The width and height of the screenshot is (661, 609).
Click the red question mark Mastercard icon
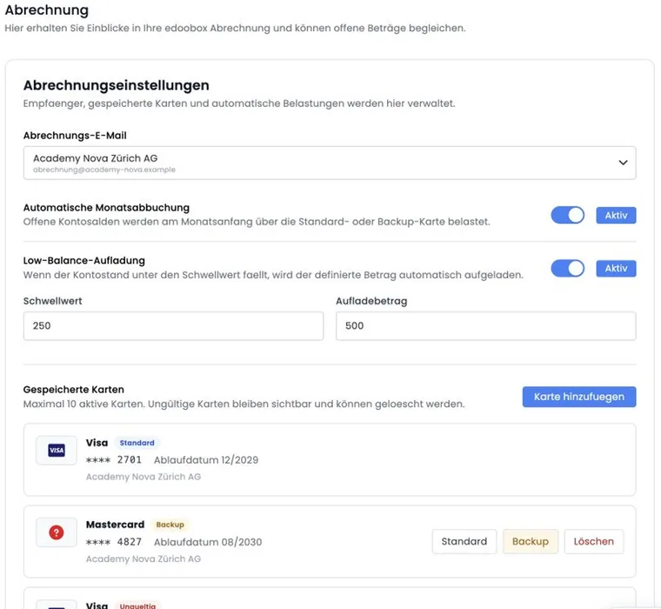click(x=56, y=532)
